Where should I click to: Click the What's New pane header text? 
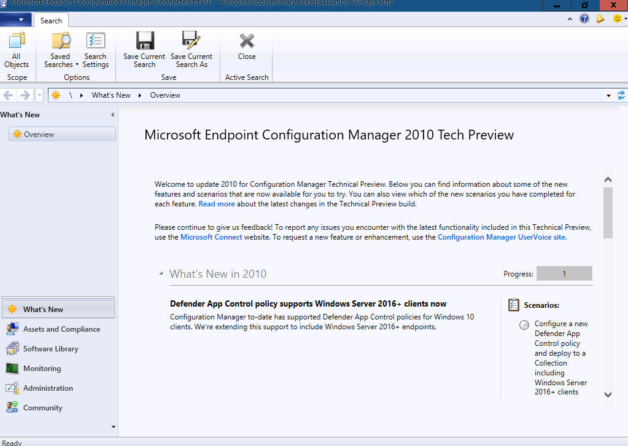point(20,115)
